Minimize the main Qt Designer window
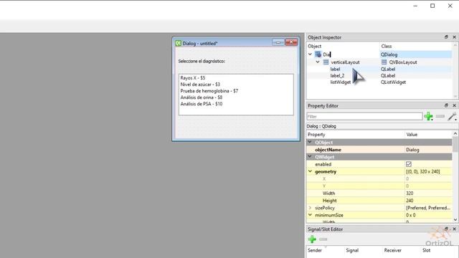The height and width of the screenshot is (258, 459). 415,6
